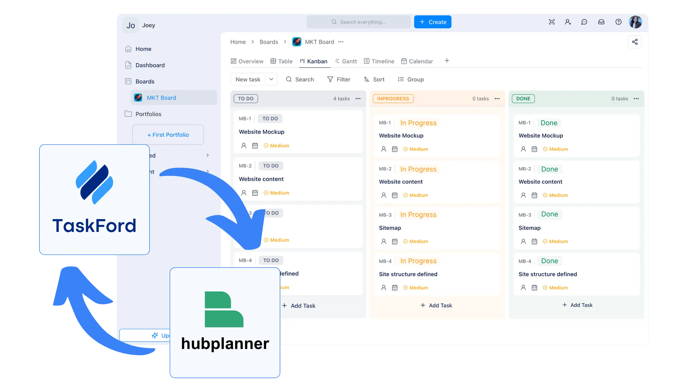Click the Search everything input field

point(358,22)
